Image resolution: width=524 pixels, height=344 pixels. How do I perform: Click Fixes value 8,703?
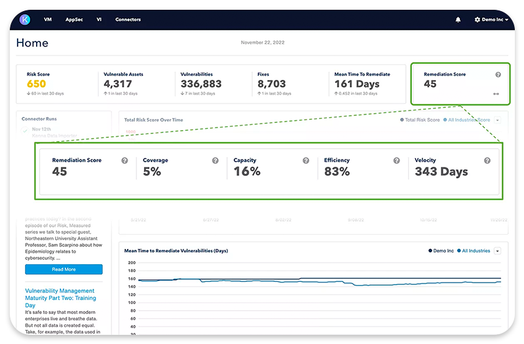coord(272,84)
